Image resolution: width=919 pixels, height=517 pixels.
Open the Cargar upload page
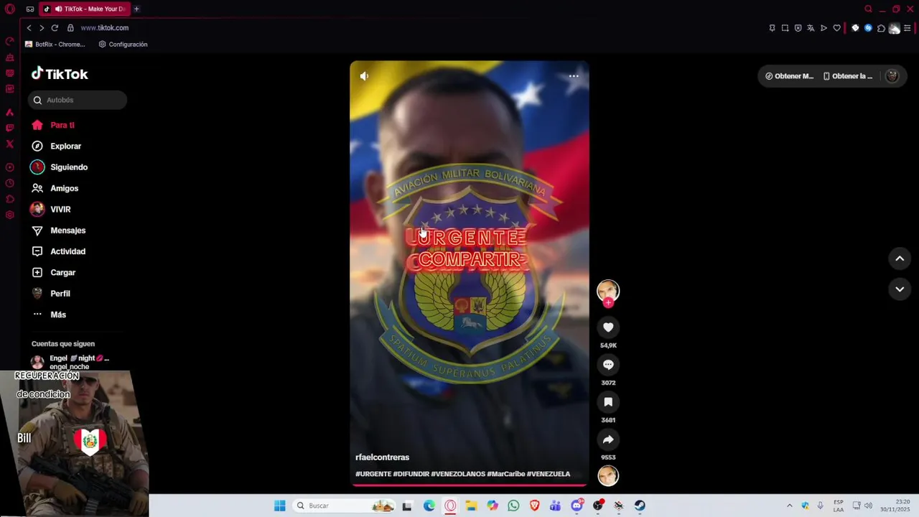coord(54,272)
